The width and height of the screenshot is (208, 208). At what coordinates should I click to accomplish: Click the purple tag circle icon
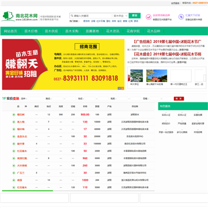[x=181, y=17]
